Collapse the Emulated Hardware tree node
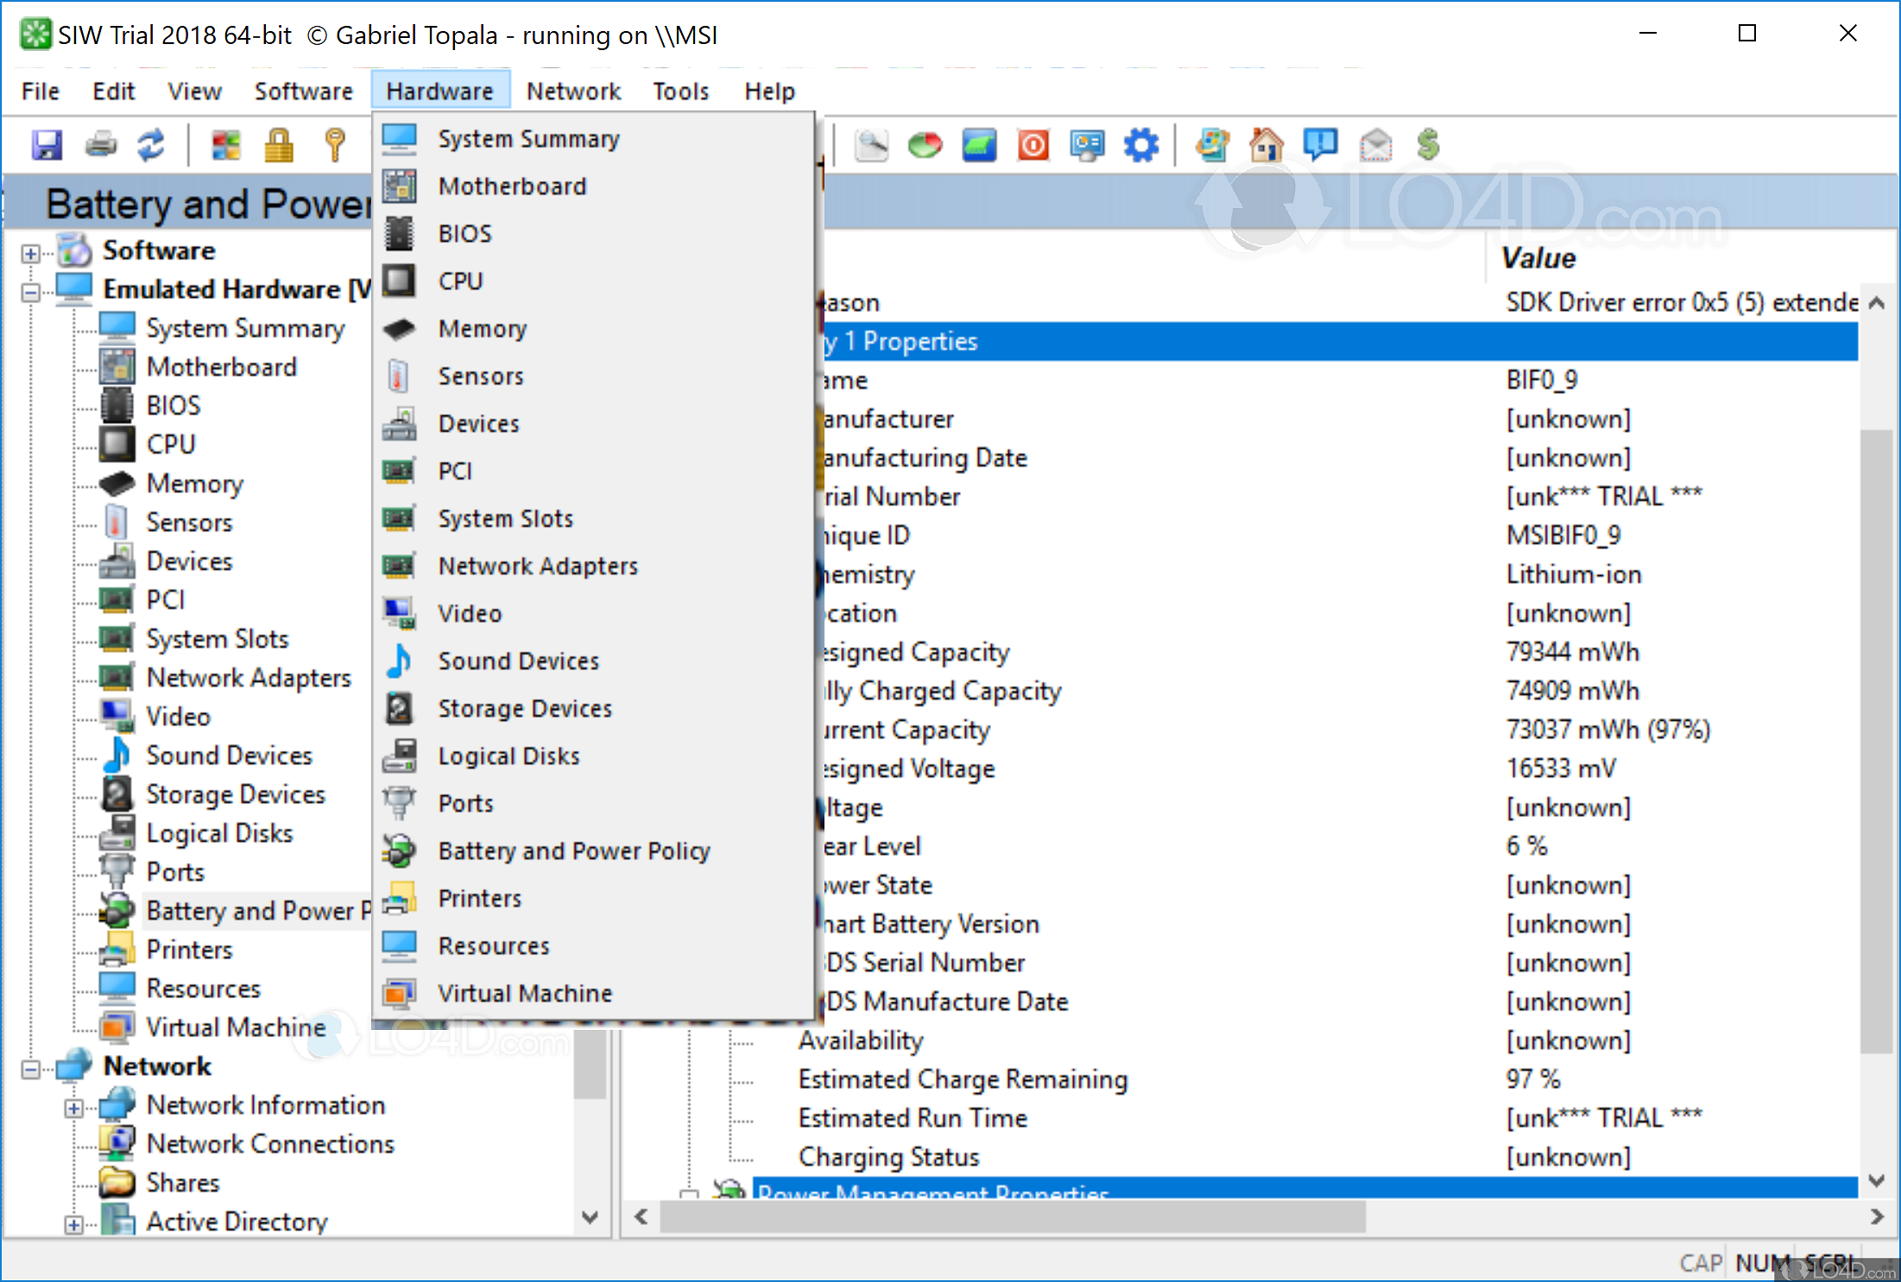Screen dimensions: 1901x1282 tap(31, 293)
